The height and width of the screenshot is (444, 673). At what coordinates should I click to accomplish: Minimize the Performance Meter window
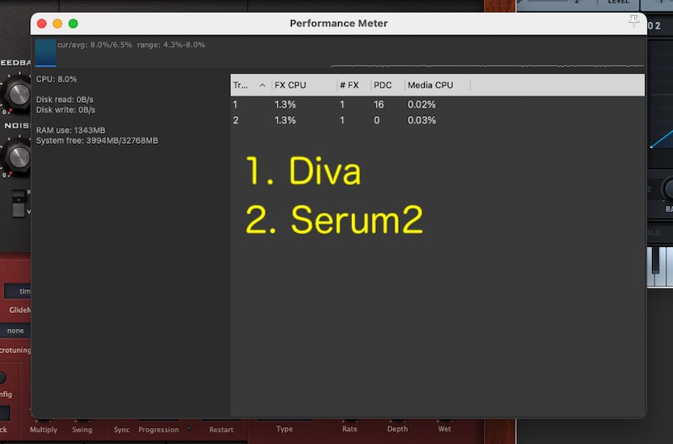57,24
